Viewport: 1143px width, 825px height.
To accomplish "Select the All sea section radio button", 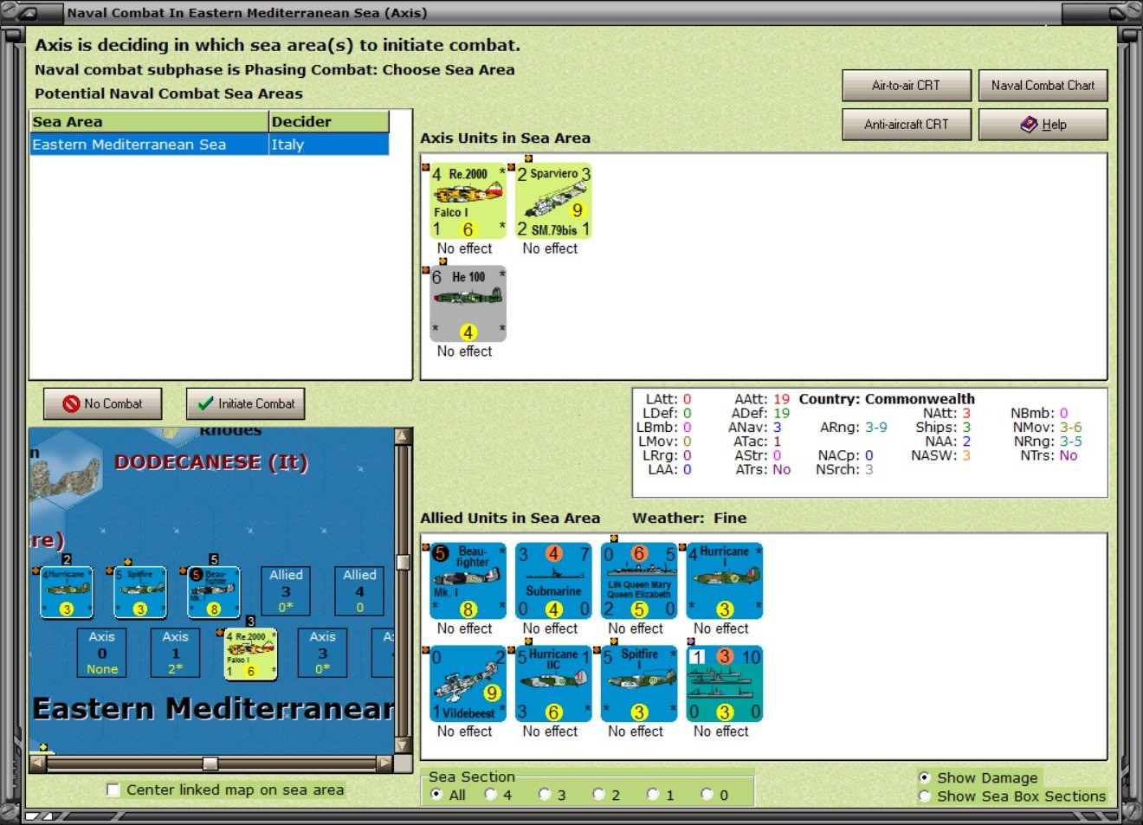I will pyautogui.click(x=436, y=795).
